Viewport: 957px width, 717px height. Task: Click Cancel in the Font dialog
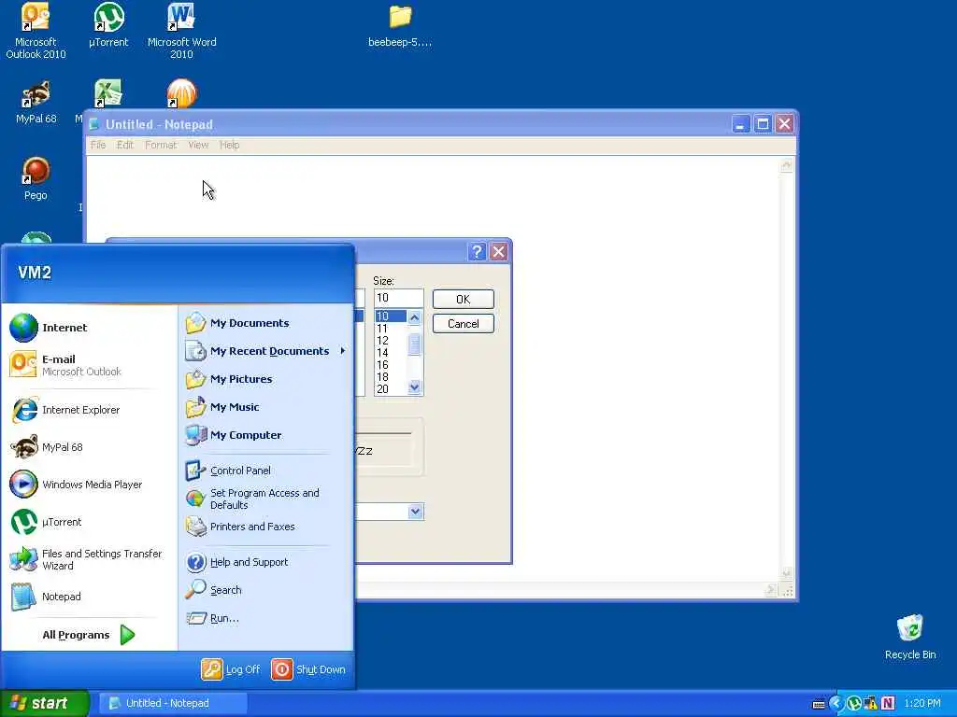(x=464, y=324)
